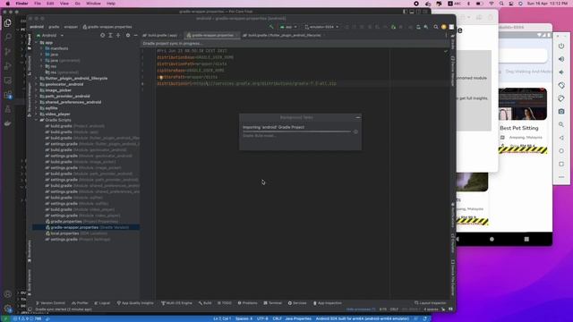
Task: Click the emulator Zoom magnifier icon
Action: [x=561, y=124]
